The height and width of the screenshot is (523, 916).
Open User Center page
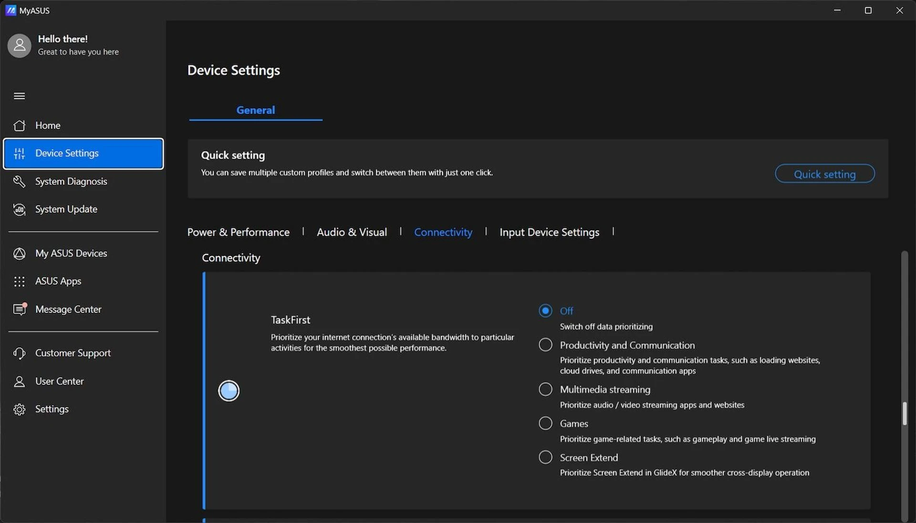83,381
